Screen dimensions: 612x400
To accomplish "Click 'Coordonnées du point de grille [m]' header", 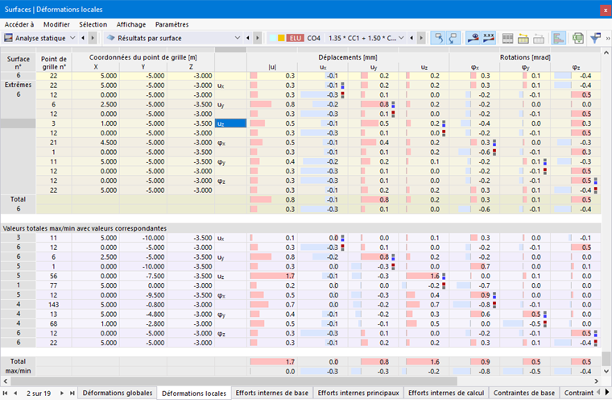I will coord(143,57).
